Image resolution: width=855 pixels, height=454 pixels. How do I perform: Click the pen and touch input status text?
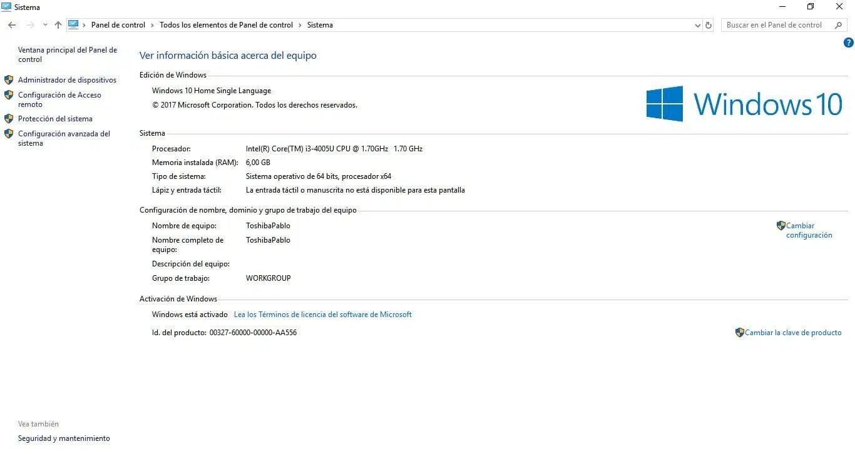pyautogui.click(x=356, y=190)
